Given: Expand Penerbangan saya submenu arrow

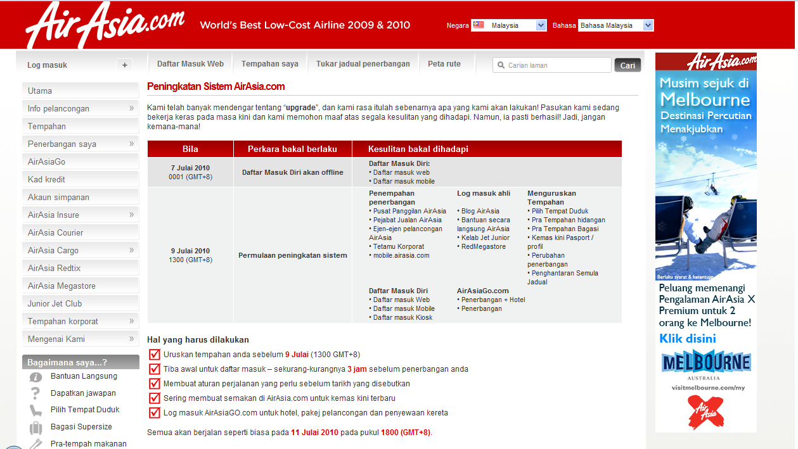Looking at the screenshot, I should coord(131,144).
